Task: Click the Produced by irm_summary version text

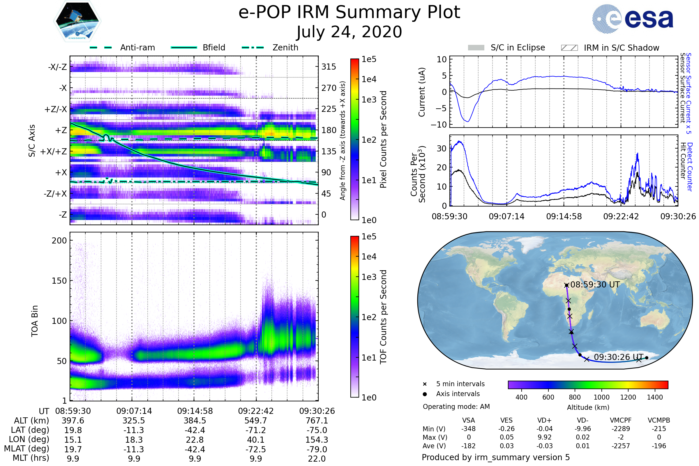Action: pos(496,457)
